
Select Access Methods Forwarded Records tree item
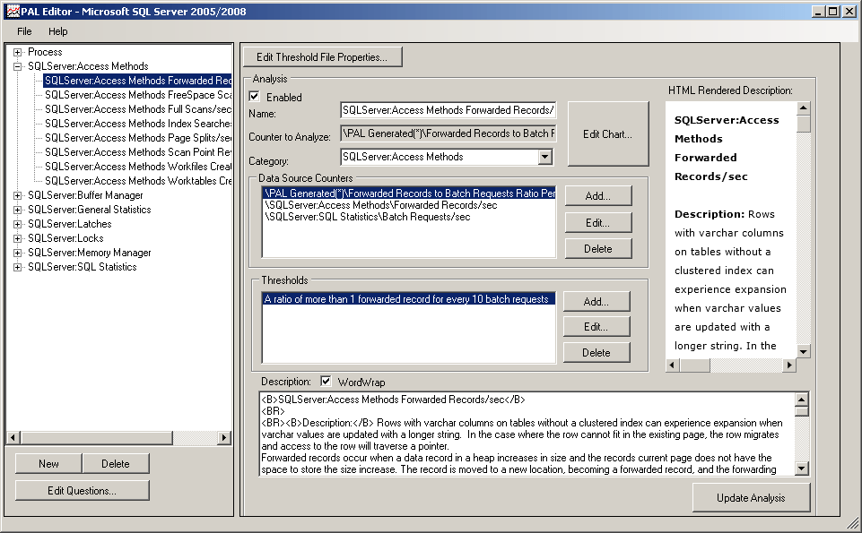pos(137,81)
